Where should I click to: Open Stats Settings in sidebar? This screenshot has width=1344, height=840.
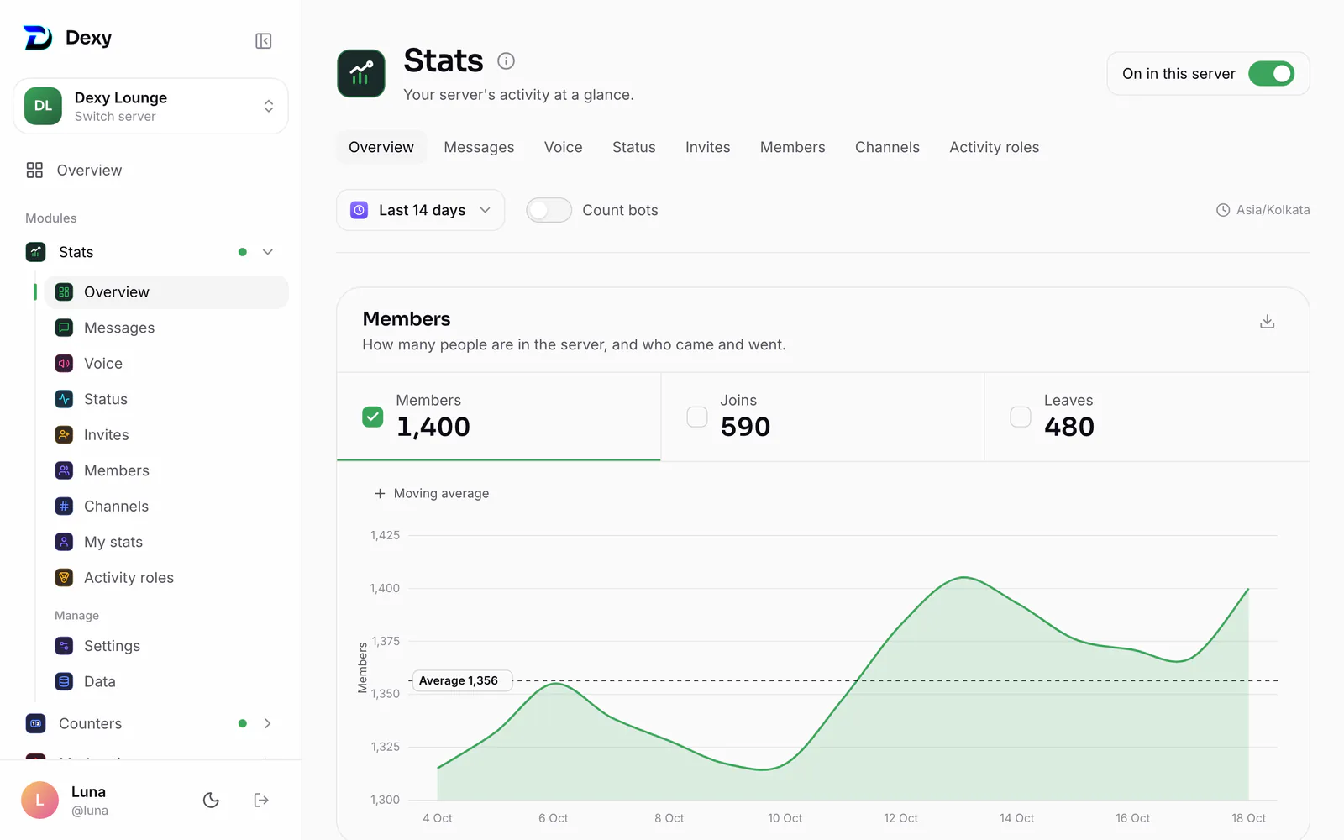pos(166,646)
